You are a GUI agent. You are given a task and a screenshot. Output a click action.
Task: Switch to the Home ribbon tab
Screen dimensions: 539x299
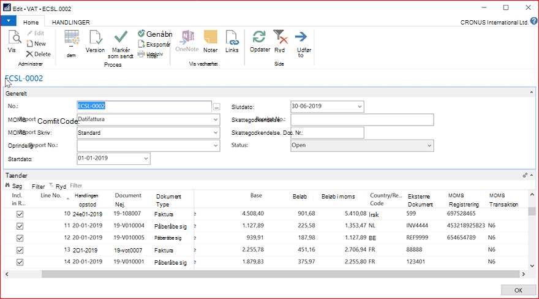pos(31,22)
